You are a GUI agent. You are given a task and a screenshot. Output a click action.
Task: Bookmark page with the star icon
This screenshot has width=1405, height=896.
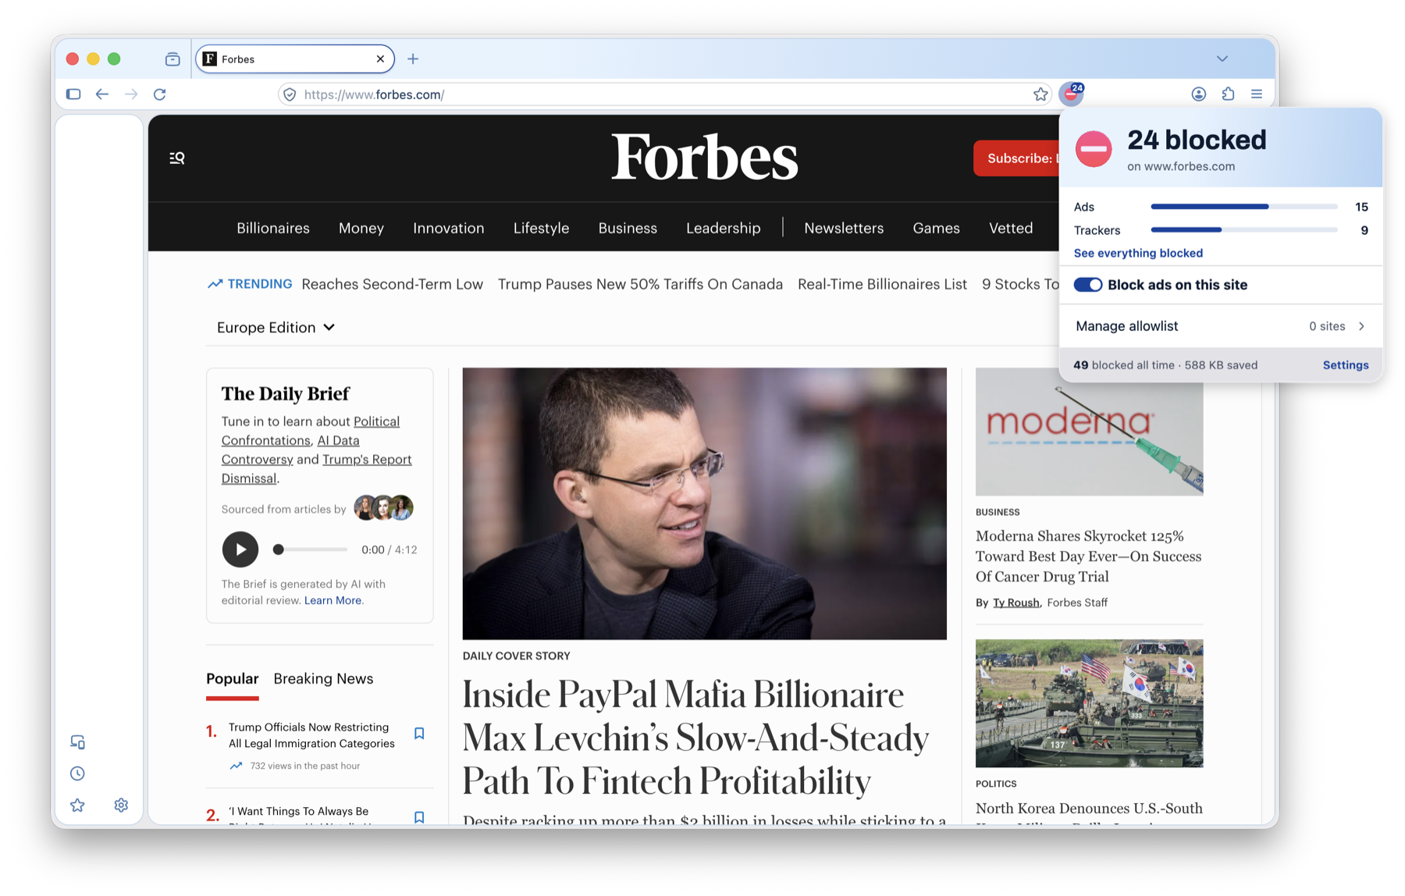[x=1040, y=94]
